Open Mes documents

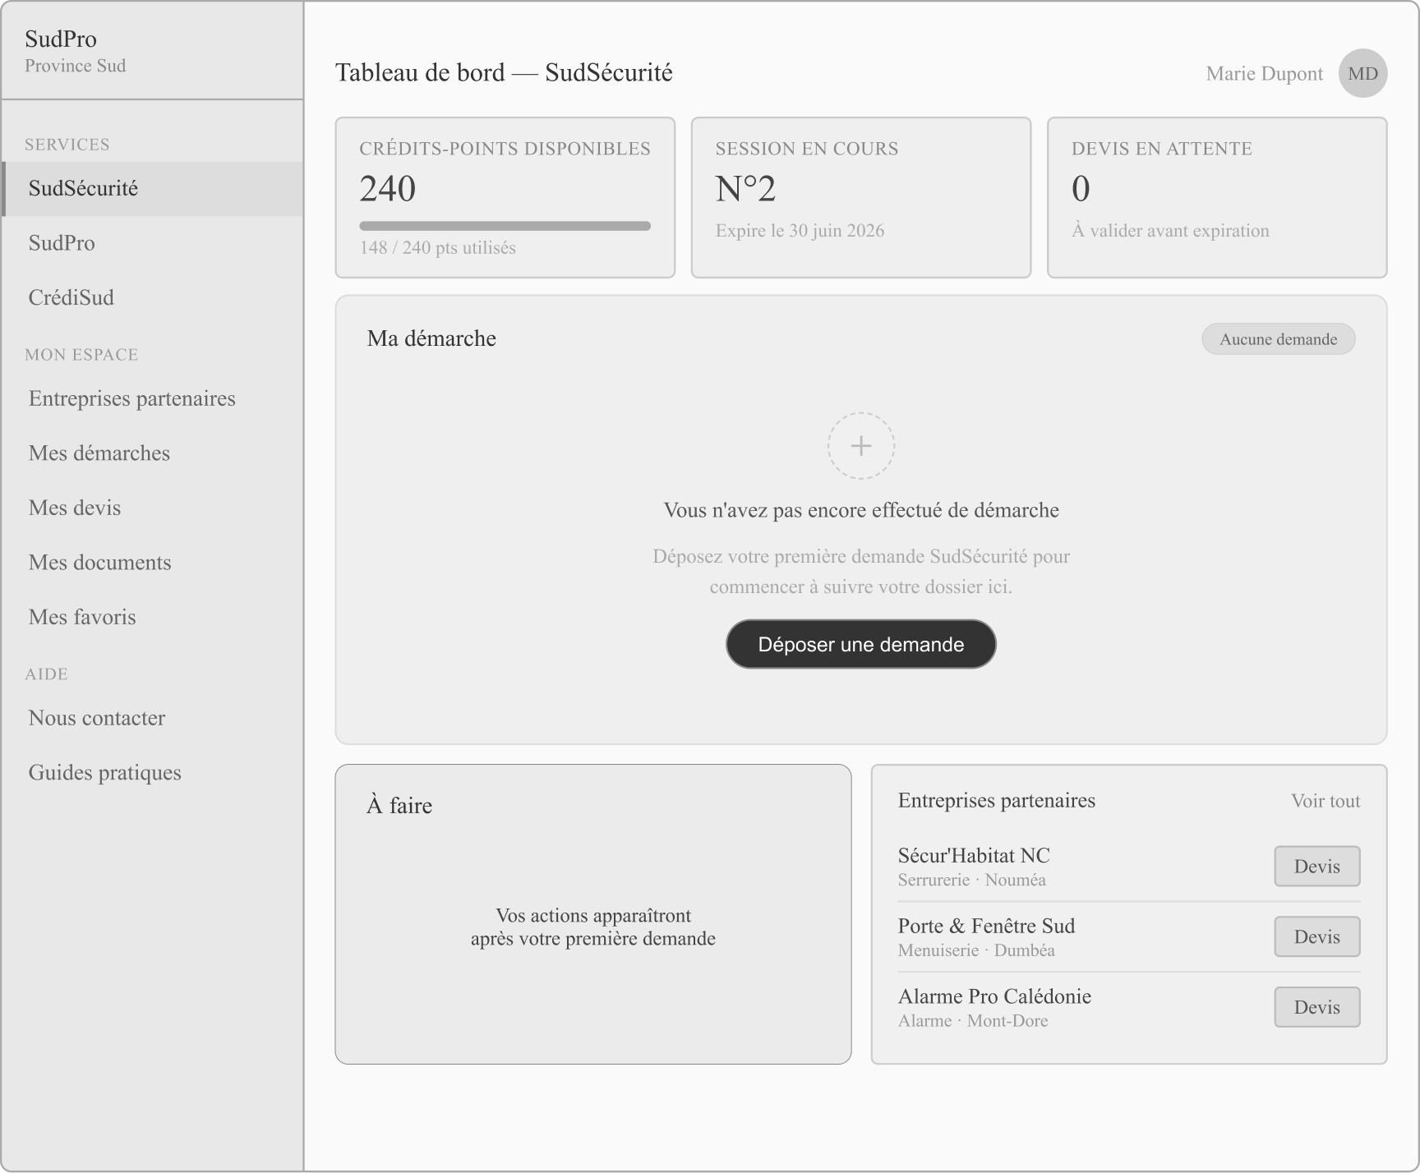click(x=153, y=563)
